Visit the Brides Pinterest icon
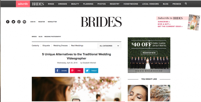 [19, 22]
